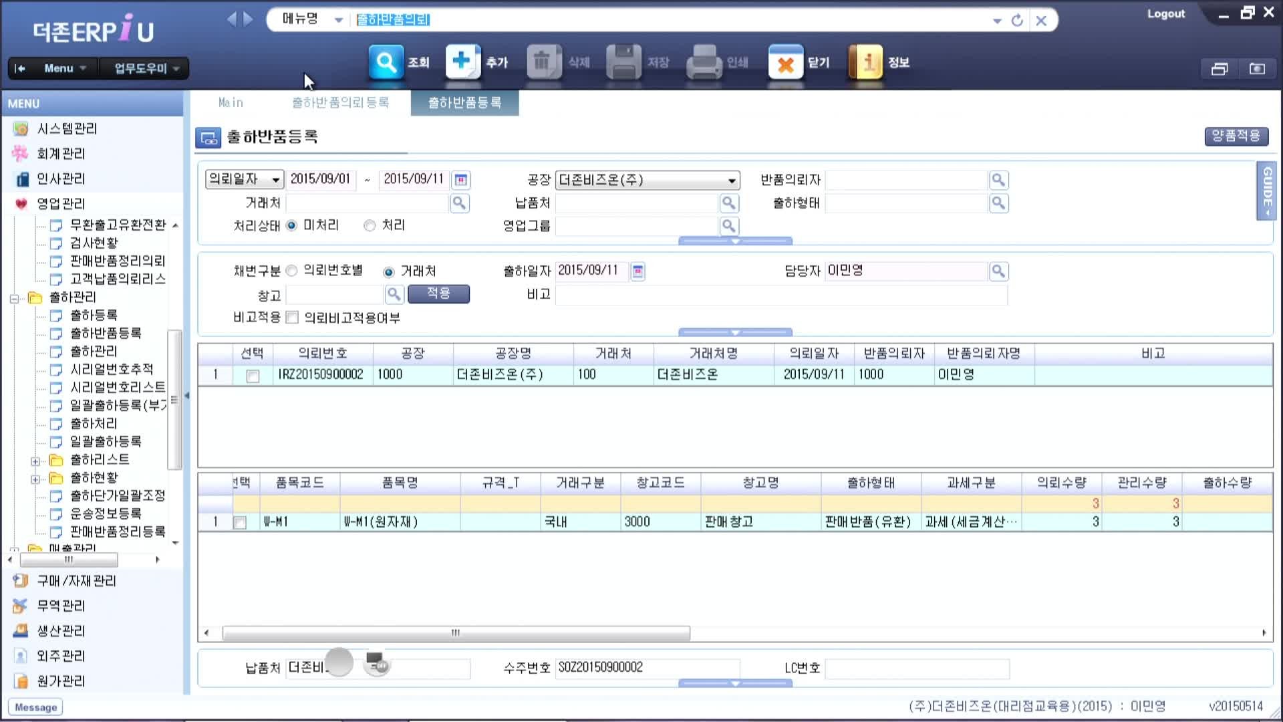
Task: Open the 메뉴명 search type dropdown
Action: tap(338, 20)
